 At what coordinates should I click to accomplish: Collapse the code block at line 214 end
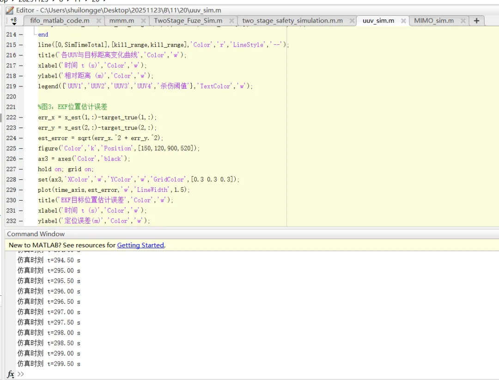[x=34, y=34]
